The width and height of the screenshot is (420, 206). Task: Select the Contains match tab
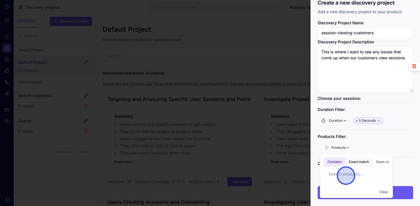[334, 162]
